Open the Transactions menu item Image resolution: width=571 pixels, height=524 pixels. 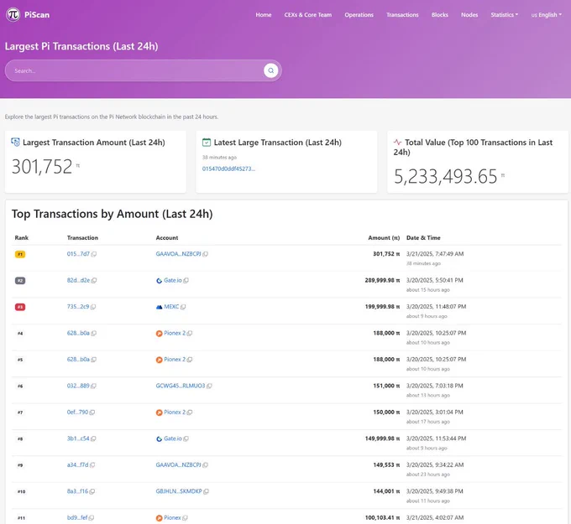(x=402, y=15)
